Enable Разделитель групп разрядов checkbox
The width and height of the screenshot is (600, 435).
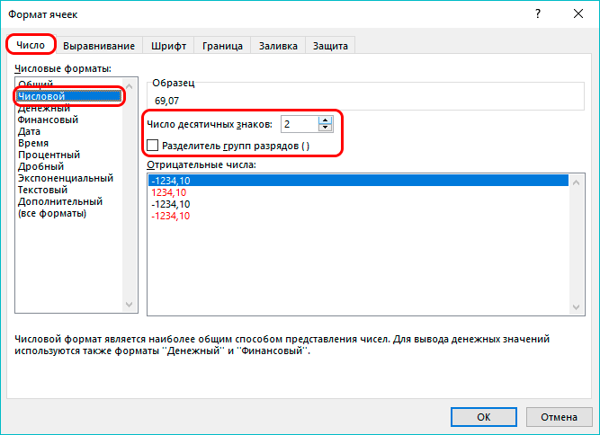[x=153, y=146]
